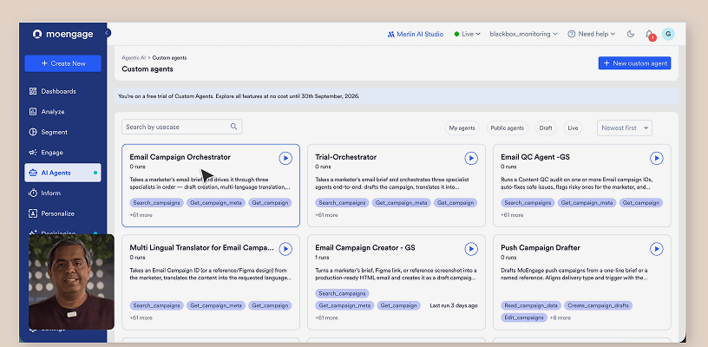Select AI Agents in sidebar
Viewport: 708px width, 347px height.
click(x=62, y=173)
